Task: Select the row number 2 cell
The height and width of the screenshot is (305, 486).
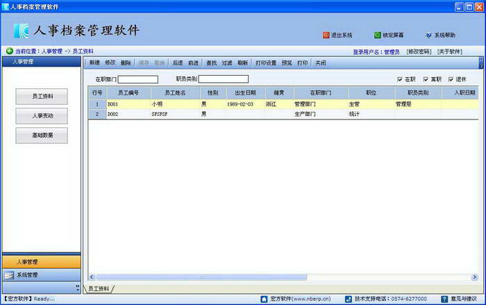Action: point(97,114)
